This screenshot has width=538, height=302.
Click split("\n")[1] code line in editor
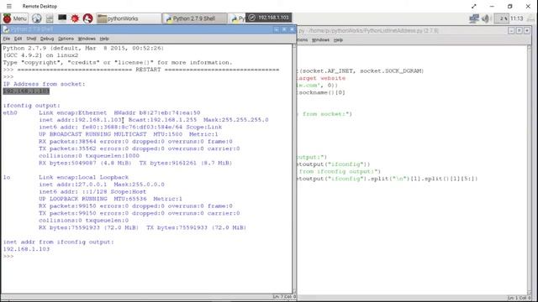click(x=388, y=179)
